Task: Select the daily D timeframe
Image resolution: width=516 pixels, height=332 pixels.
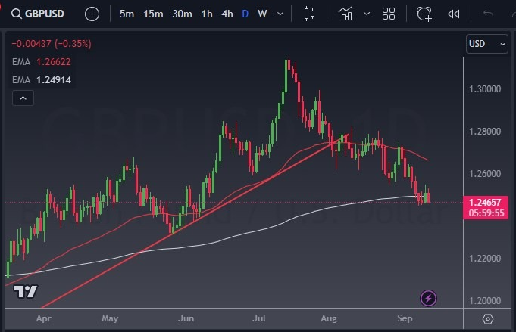Action: 245,14
